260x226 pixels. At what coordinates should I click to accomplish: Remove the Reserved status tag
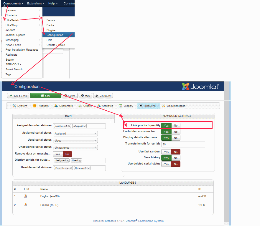88,168
